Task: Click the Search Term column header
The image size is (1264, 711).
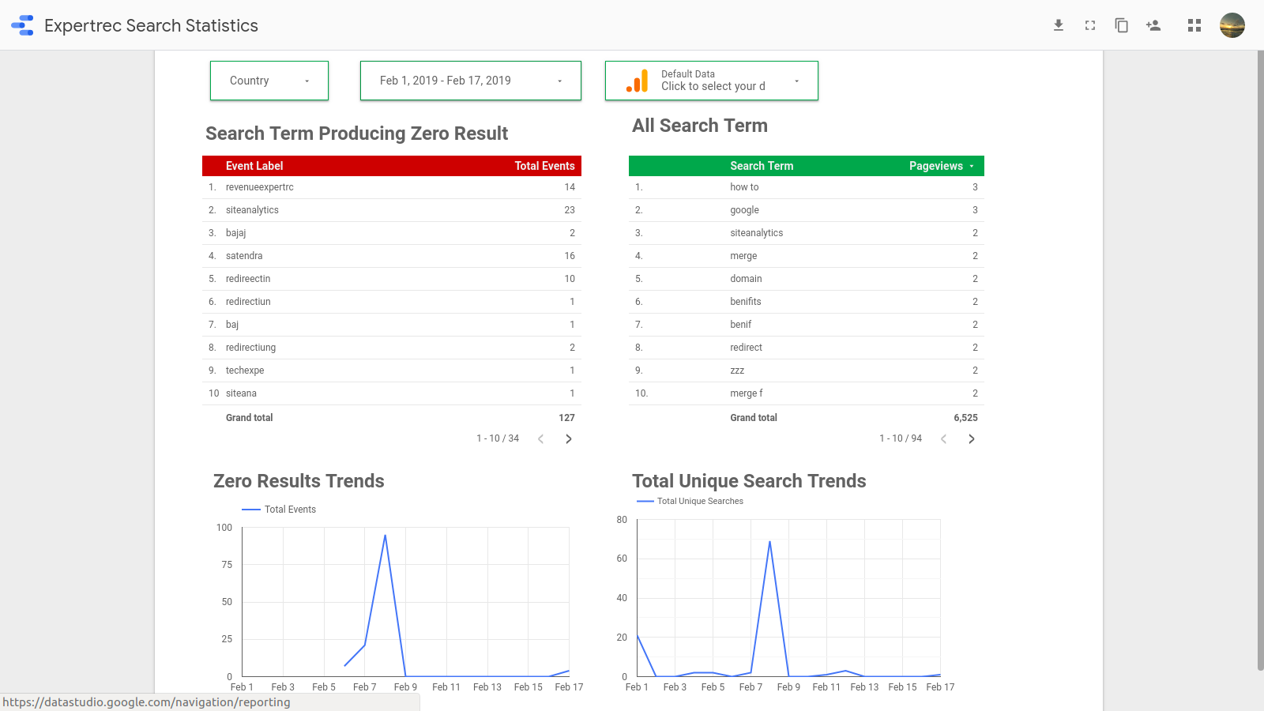Action: (x=762, y=166)
